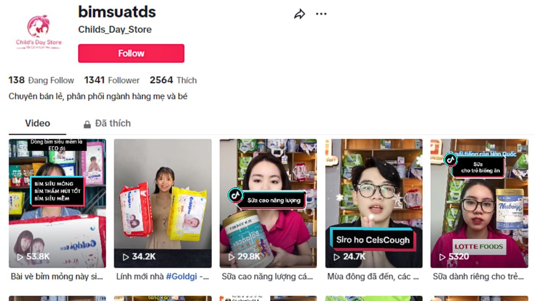Viewport: 535px width, 301px height.
Task: Click play icon on 5320 video
Action: (x=442, y=257)
